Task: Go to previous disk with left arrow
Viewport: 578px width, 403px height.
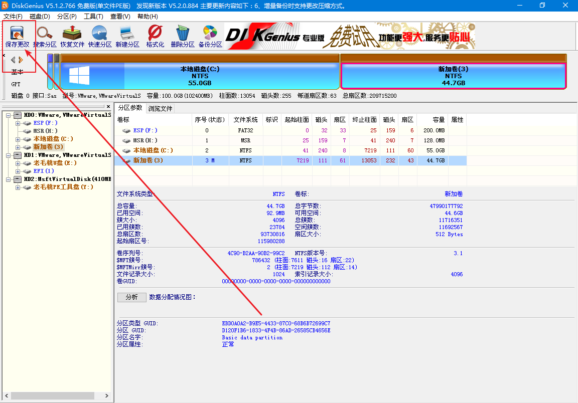Action: 13,60
